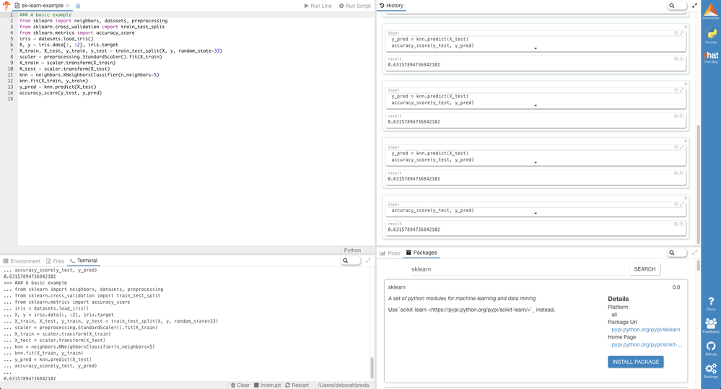Screen dimensions: 721x389
Task: Expand the History pane to full size
Action: click(x=694, y=6)
